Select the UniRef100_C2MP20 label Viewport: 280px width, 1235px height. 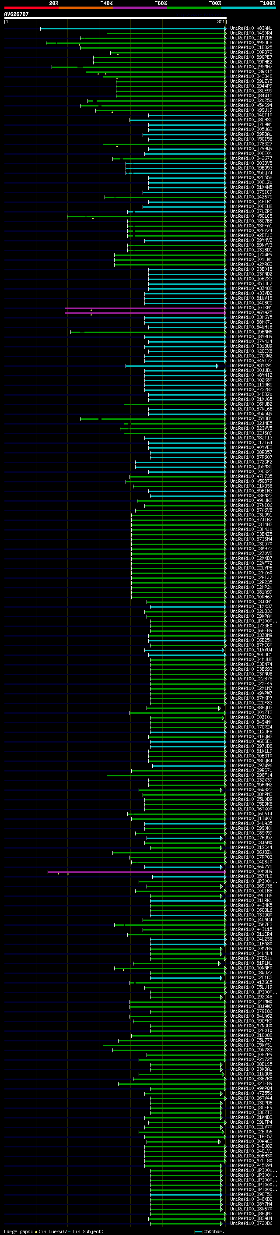[x=251, y=587]
